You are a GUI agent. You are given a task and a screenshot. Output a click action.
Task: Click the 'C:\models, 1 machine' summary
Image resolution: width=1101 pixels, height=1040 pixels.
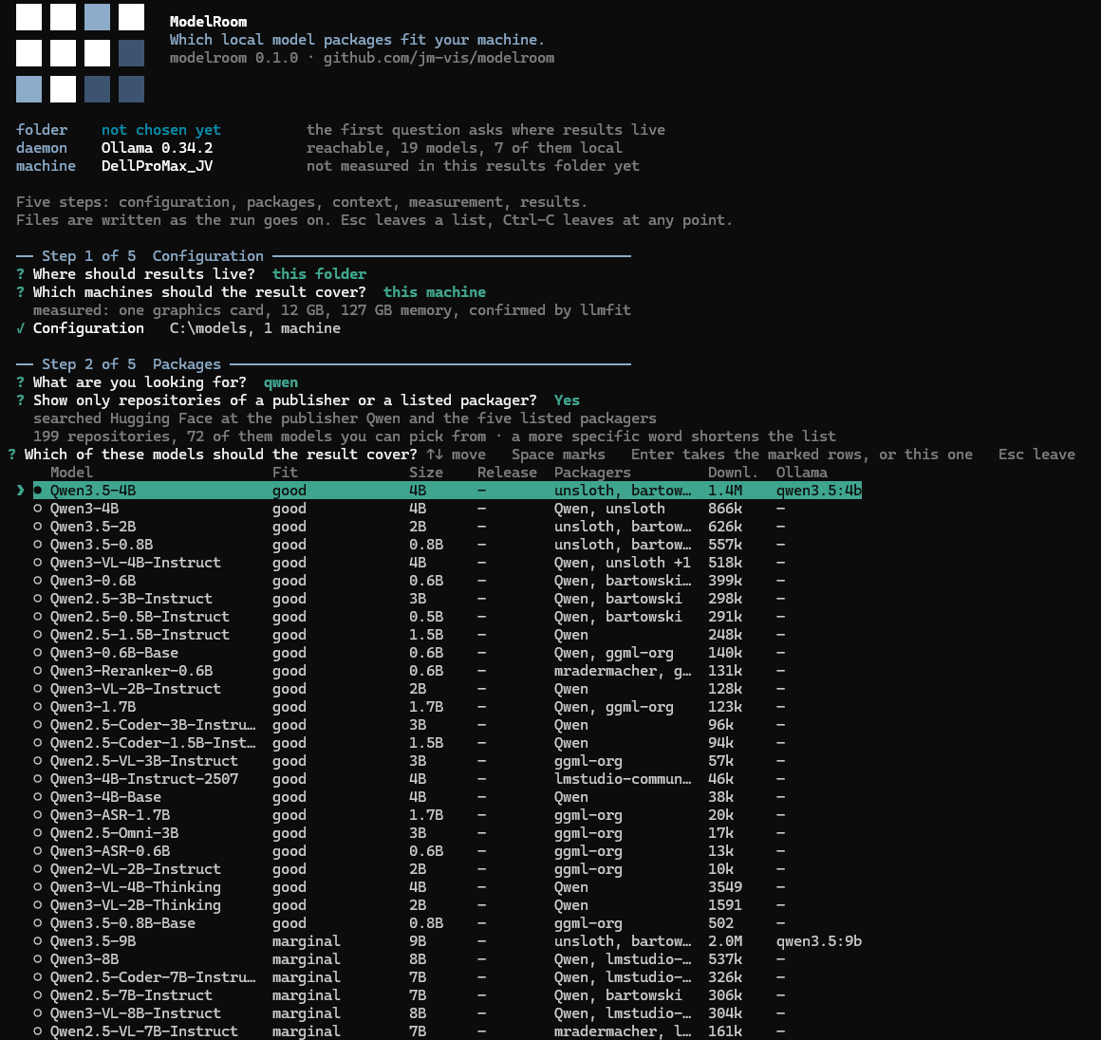click(255, 328)
